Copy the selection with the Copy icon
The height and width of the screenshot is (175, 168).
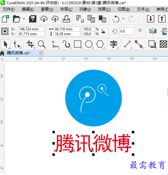[x=91, y=19]
